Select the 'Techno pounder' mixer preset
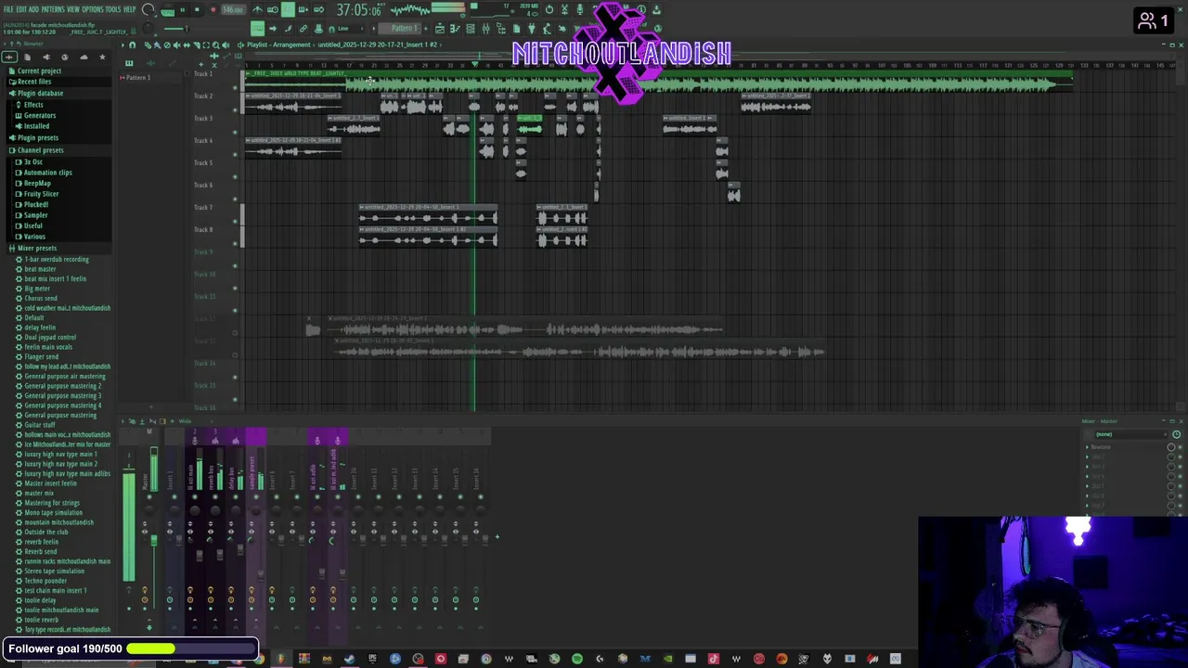The width and height of the screenshot is (1188, 668). [x=45, y=581]
